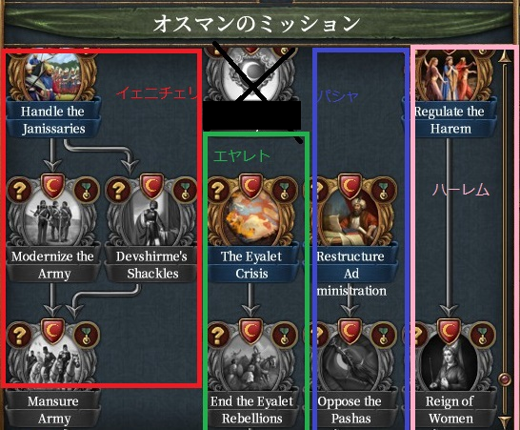Select the Restructure Administration mission portrait

pos(351,219)
